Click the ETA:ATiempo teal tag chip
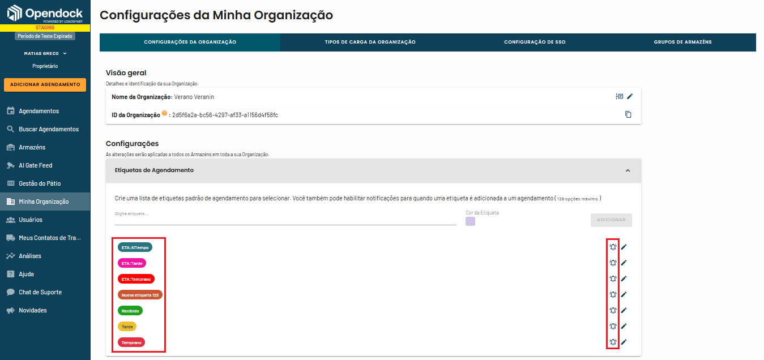The width and height of the screenshot is (764, 360). [x=135, y=247]
